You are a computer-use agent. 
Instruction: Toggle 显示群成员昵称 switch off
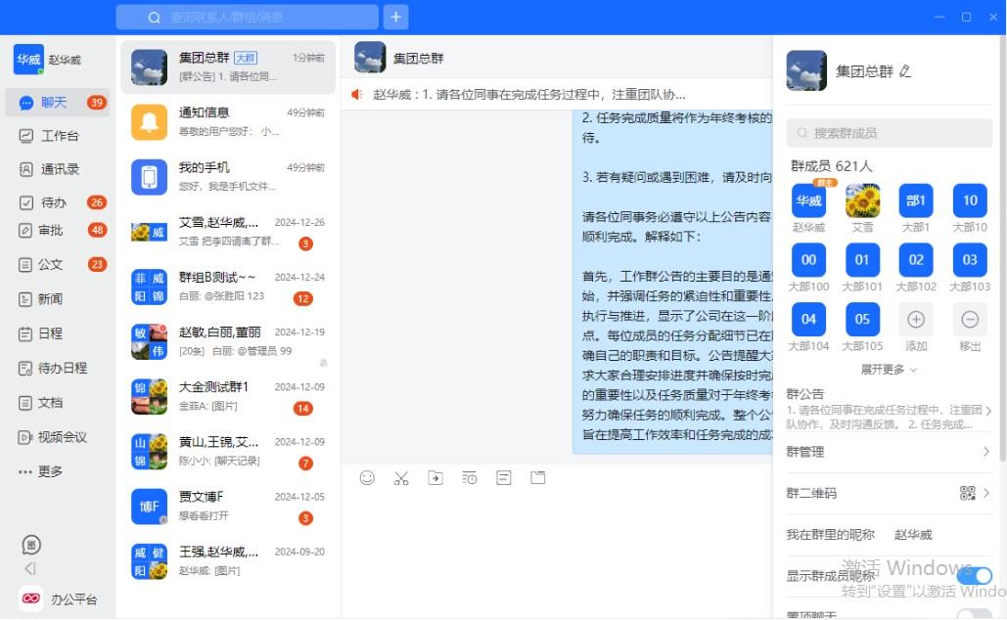point(974,576)
